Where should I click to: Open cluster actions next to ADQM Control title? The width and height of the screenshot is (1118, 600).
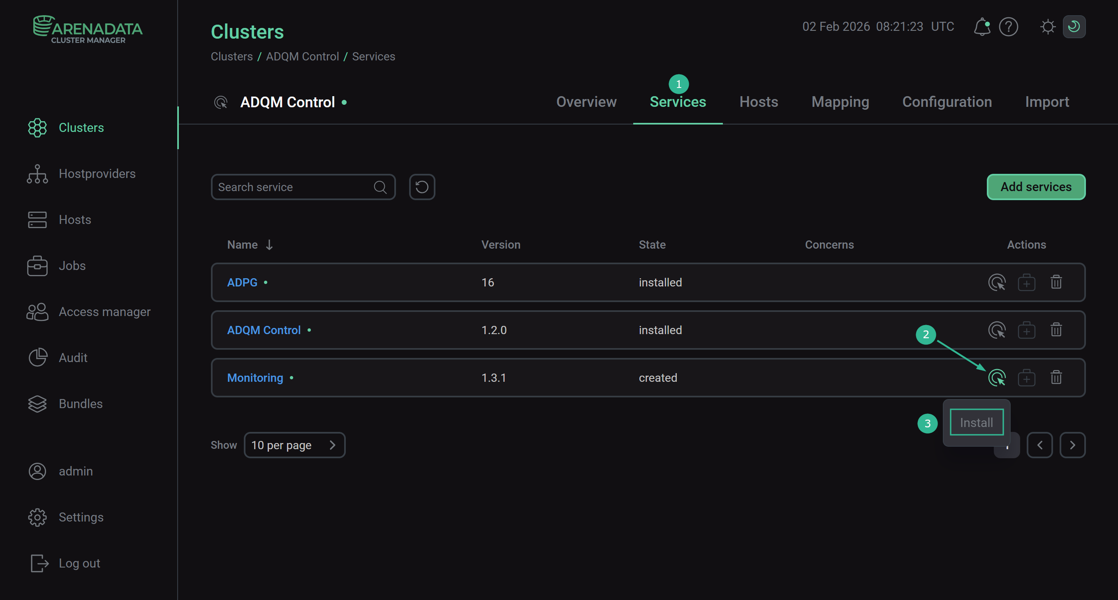click(x=221, y=102)
